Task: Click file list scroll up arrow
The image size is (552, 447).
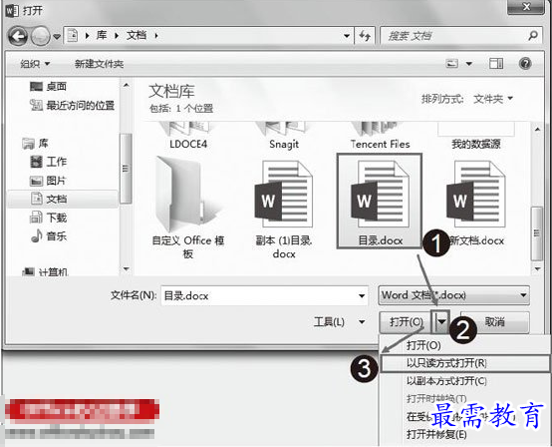Action: point(537,130)
